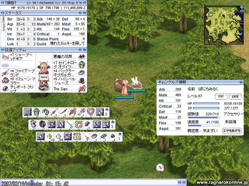Click the homunculus 'del' button
This screenshot has width=249, height=186.
click(221, 96)
